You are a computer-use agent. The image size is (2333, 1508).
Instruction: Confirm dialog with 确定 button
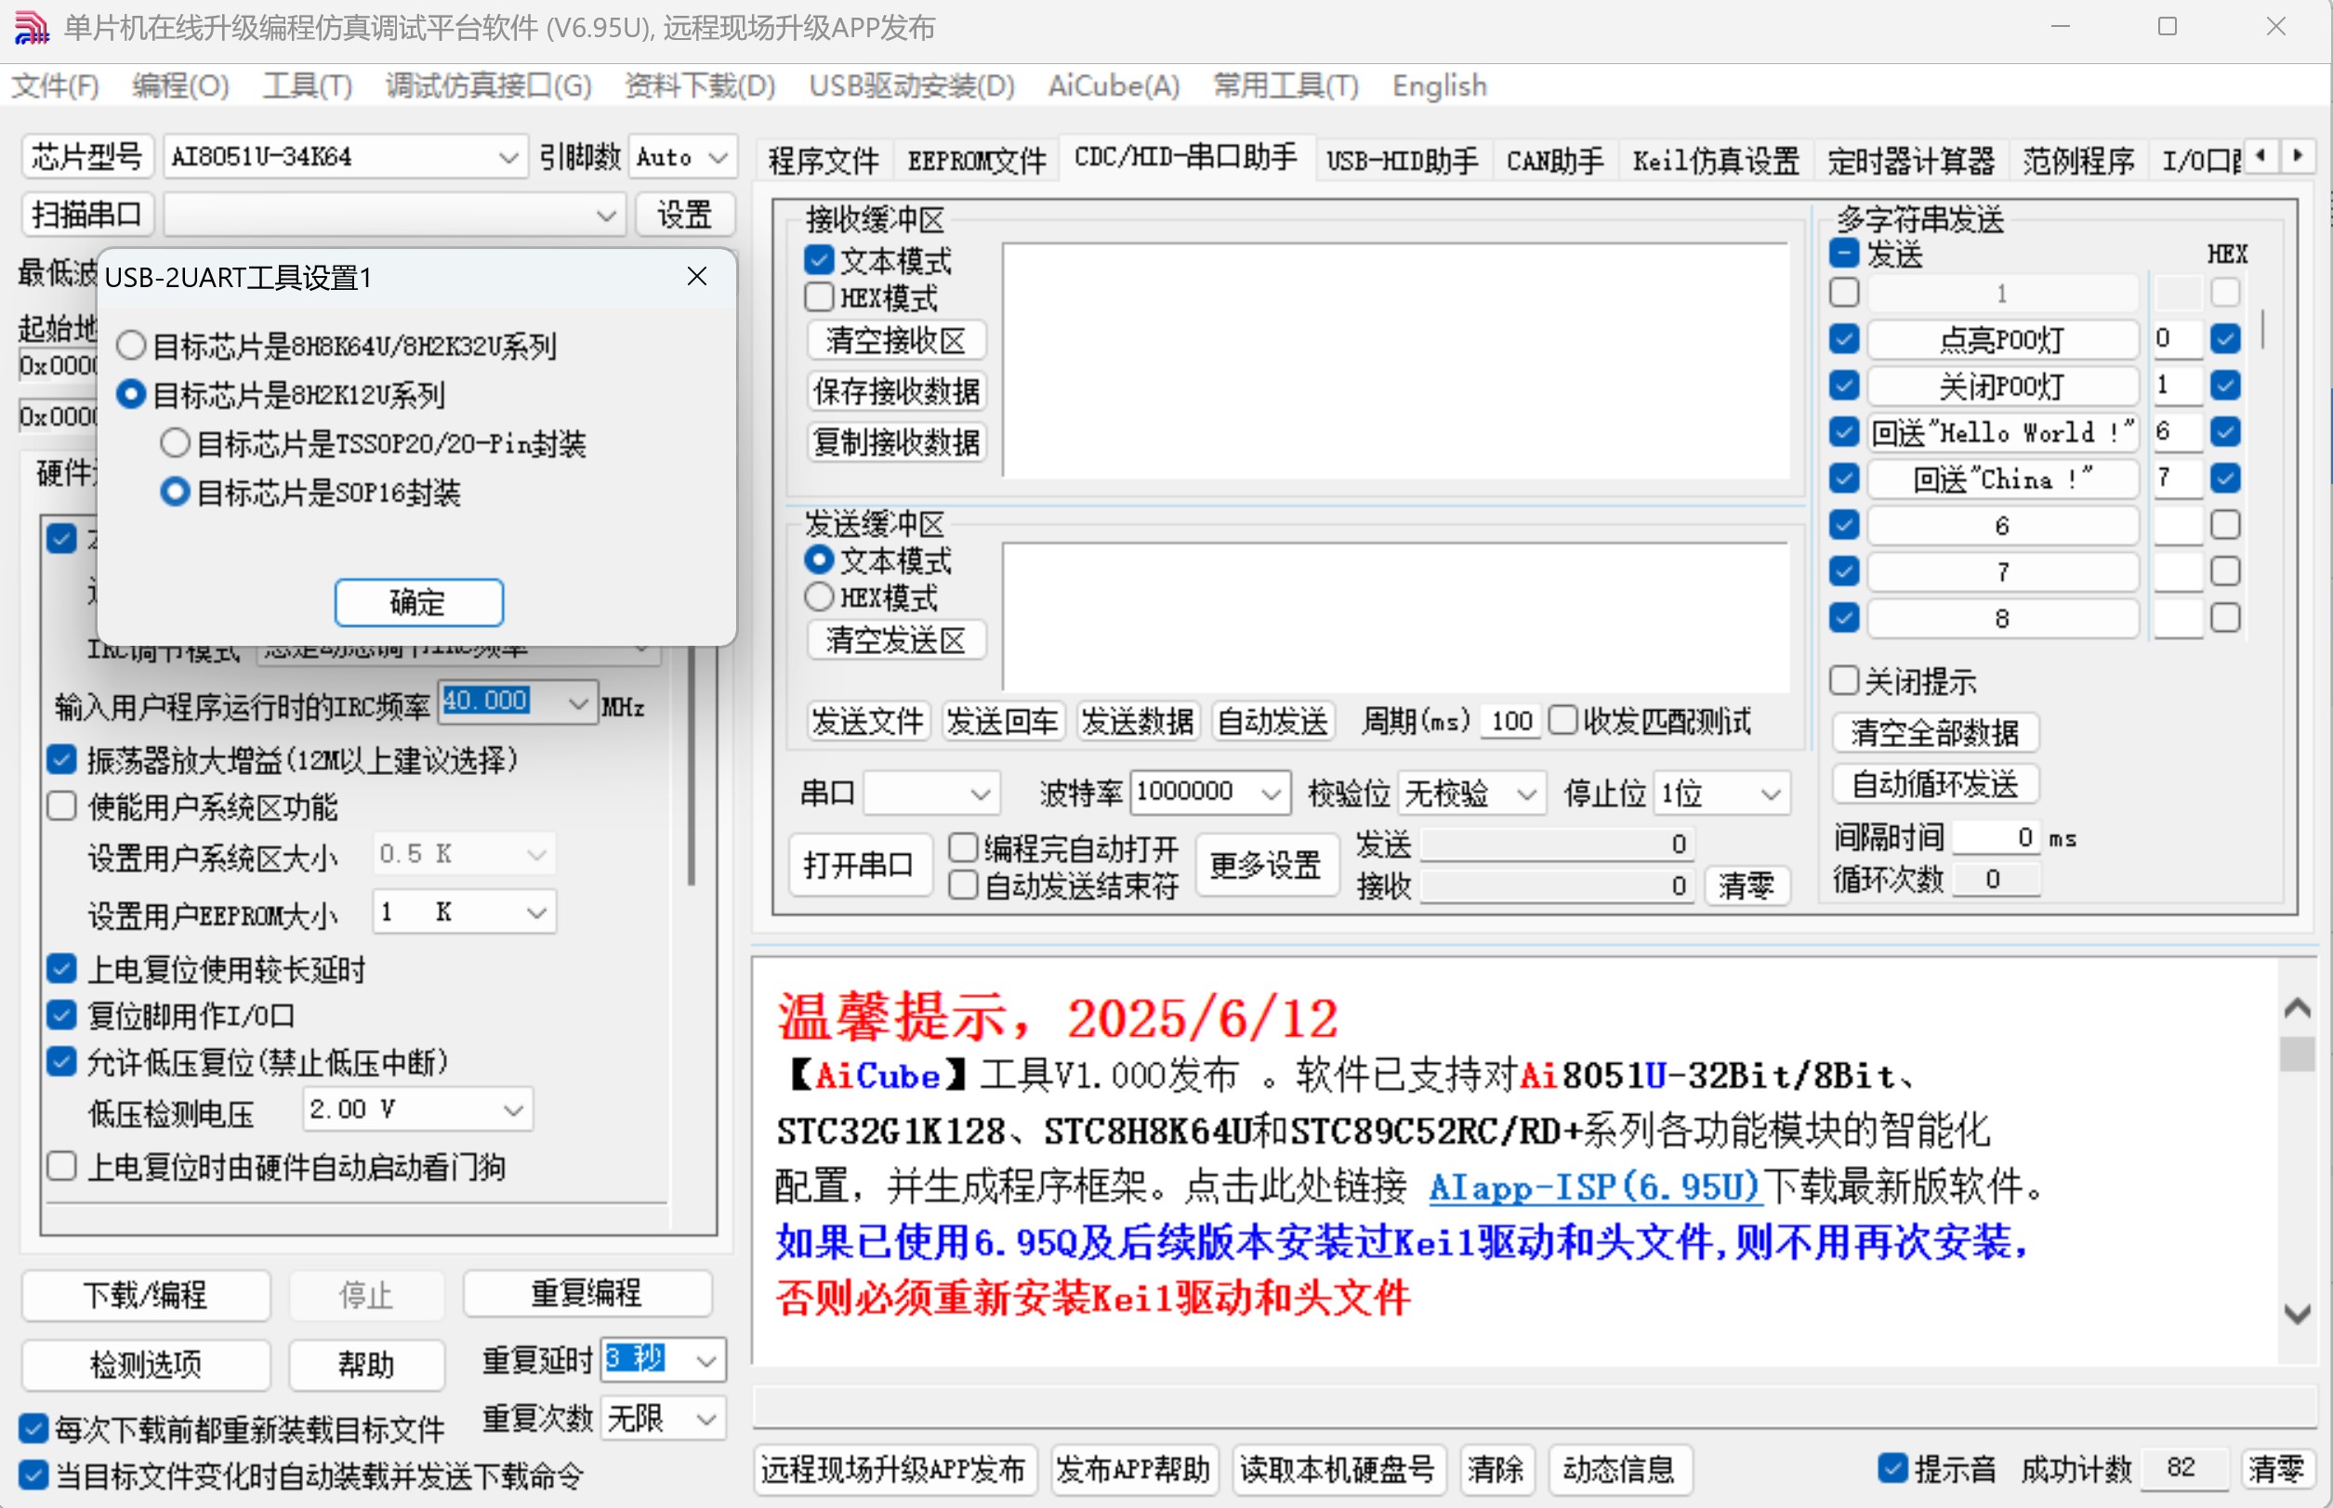point(419,602)
